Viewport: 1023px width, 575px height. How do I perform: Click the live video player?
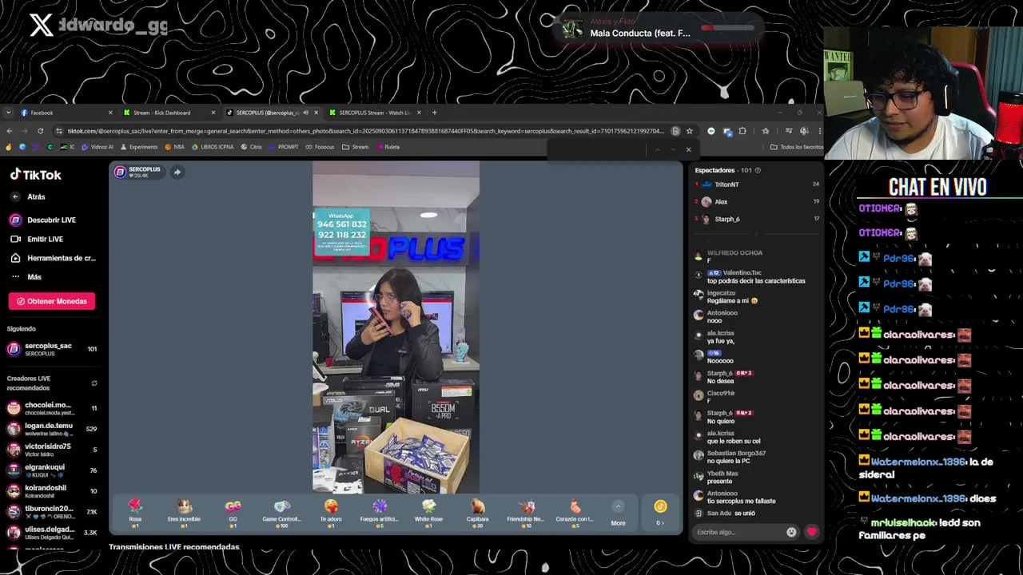click(396, 327)
